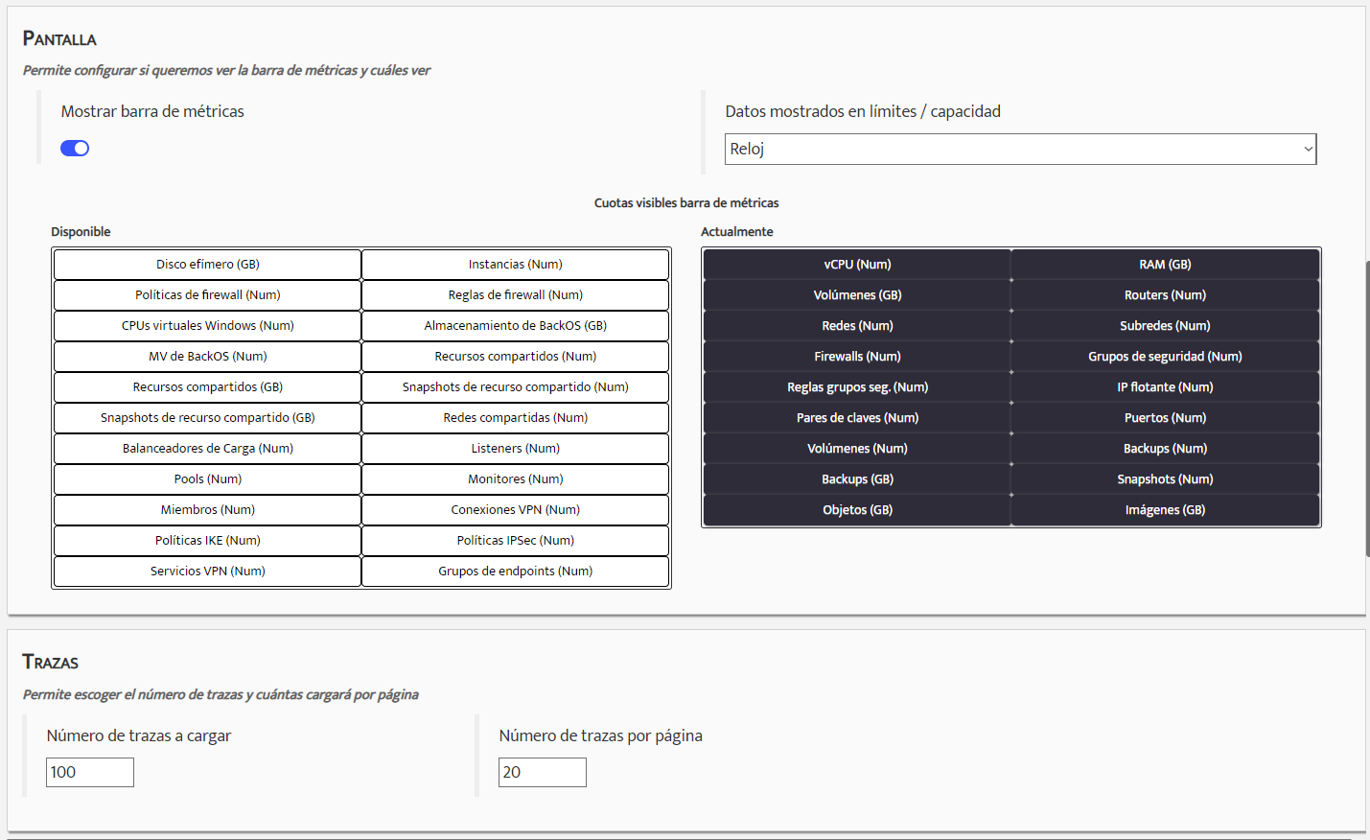Click the Pantalla section heading
This screenshot has height=840, width=1370.
pyautogui.click(x=59, y=38)
